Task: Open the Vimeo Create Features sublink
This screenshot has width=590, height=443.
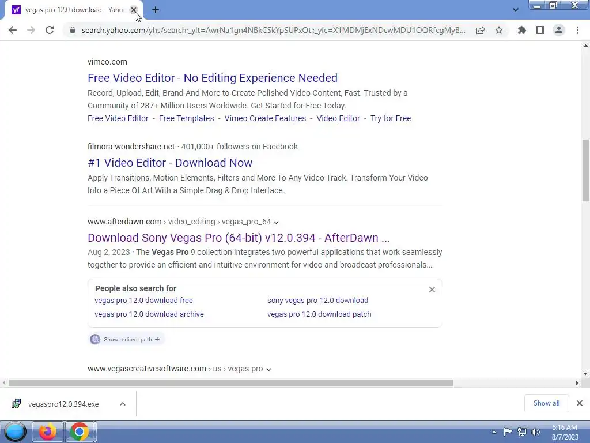Action: [x=265, y=118]
